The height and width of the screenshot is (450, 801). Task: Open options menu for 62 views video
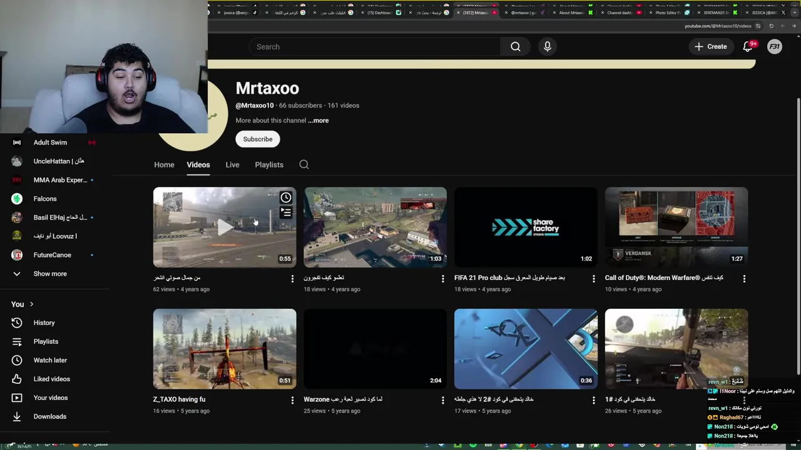pyautogui.click(x=292, y=279)
